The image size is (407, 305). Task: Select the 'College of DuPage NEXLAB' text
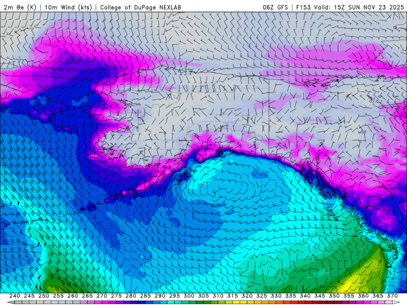tap(140, 7)
